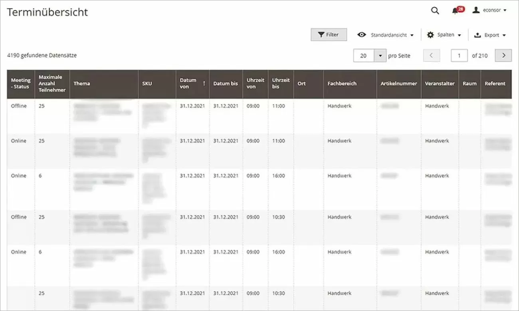519x311 pixels.
Task: Click the gear icon next to Spalten
Action: [x=430, y=35]
